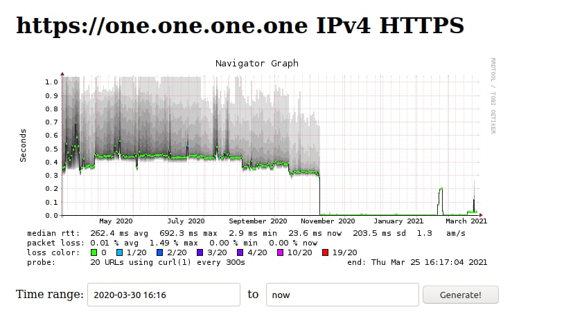Viewport: 564px width, 323px height.
Task: Click the end time field containing now
Action: (x=342, y=295)
